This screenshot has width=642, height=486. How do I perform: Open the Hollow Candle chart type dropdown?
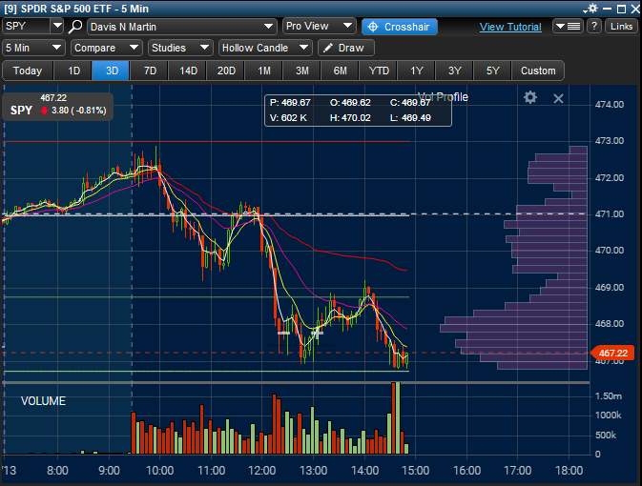point(265,48)
